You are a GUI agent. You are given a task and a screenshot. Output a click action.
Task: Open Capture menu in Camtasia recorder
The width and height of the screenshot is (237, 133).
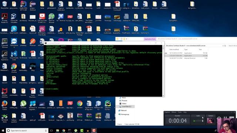pos(167,112)
